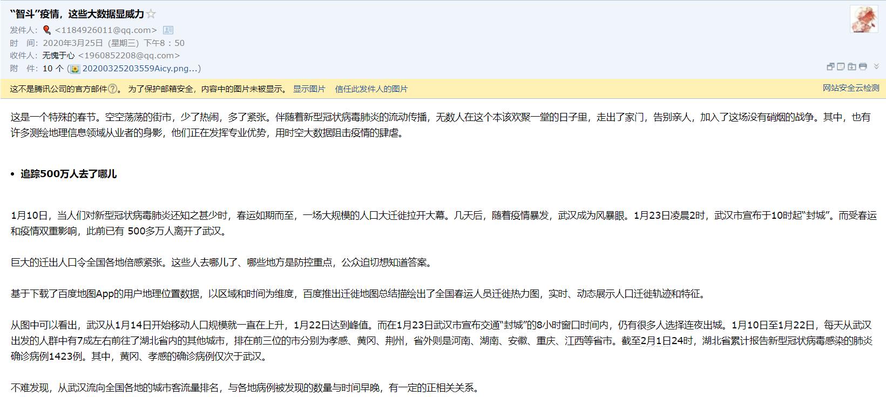Open email in new window icon
The height and width of the screenshot is (397, 886).
[830, 66]
